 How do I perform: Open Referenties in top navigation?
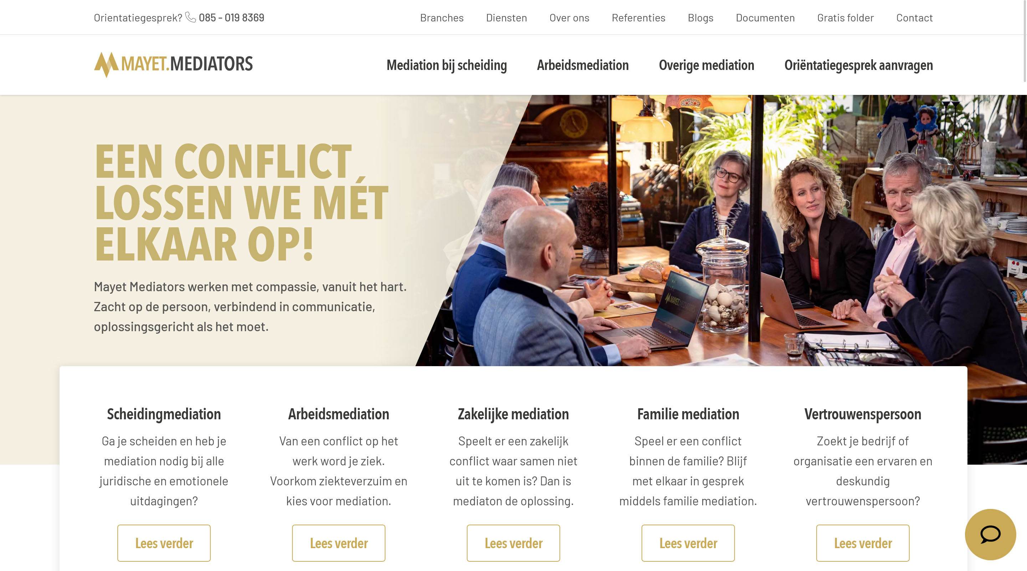pyautogui.click(x=638, y=17)
